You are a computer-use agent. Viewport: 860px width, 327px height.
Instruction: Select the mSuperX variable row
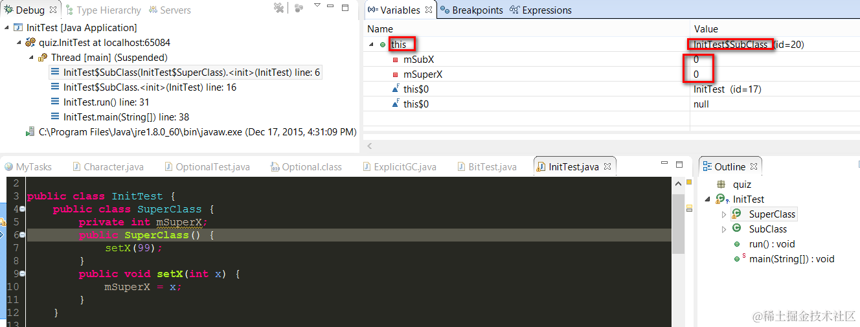tap(611, 74)
